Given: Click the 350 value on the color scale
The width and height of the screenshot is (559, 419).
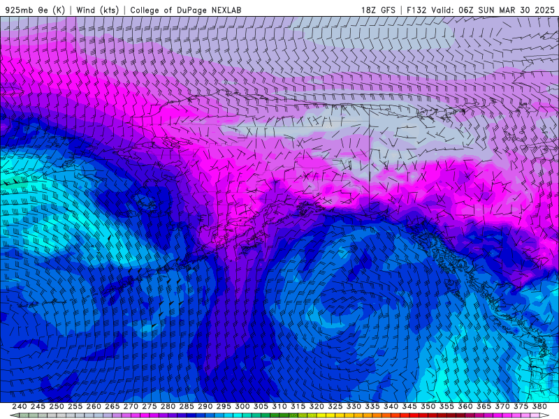Looking at the screenshot, I should pyautogui.click(x=428, y=406).
